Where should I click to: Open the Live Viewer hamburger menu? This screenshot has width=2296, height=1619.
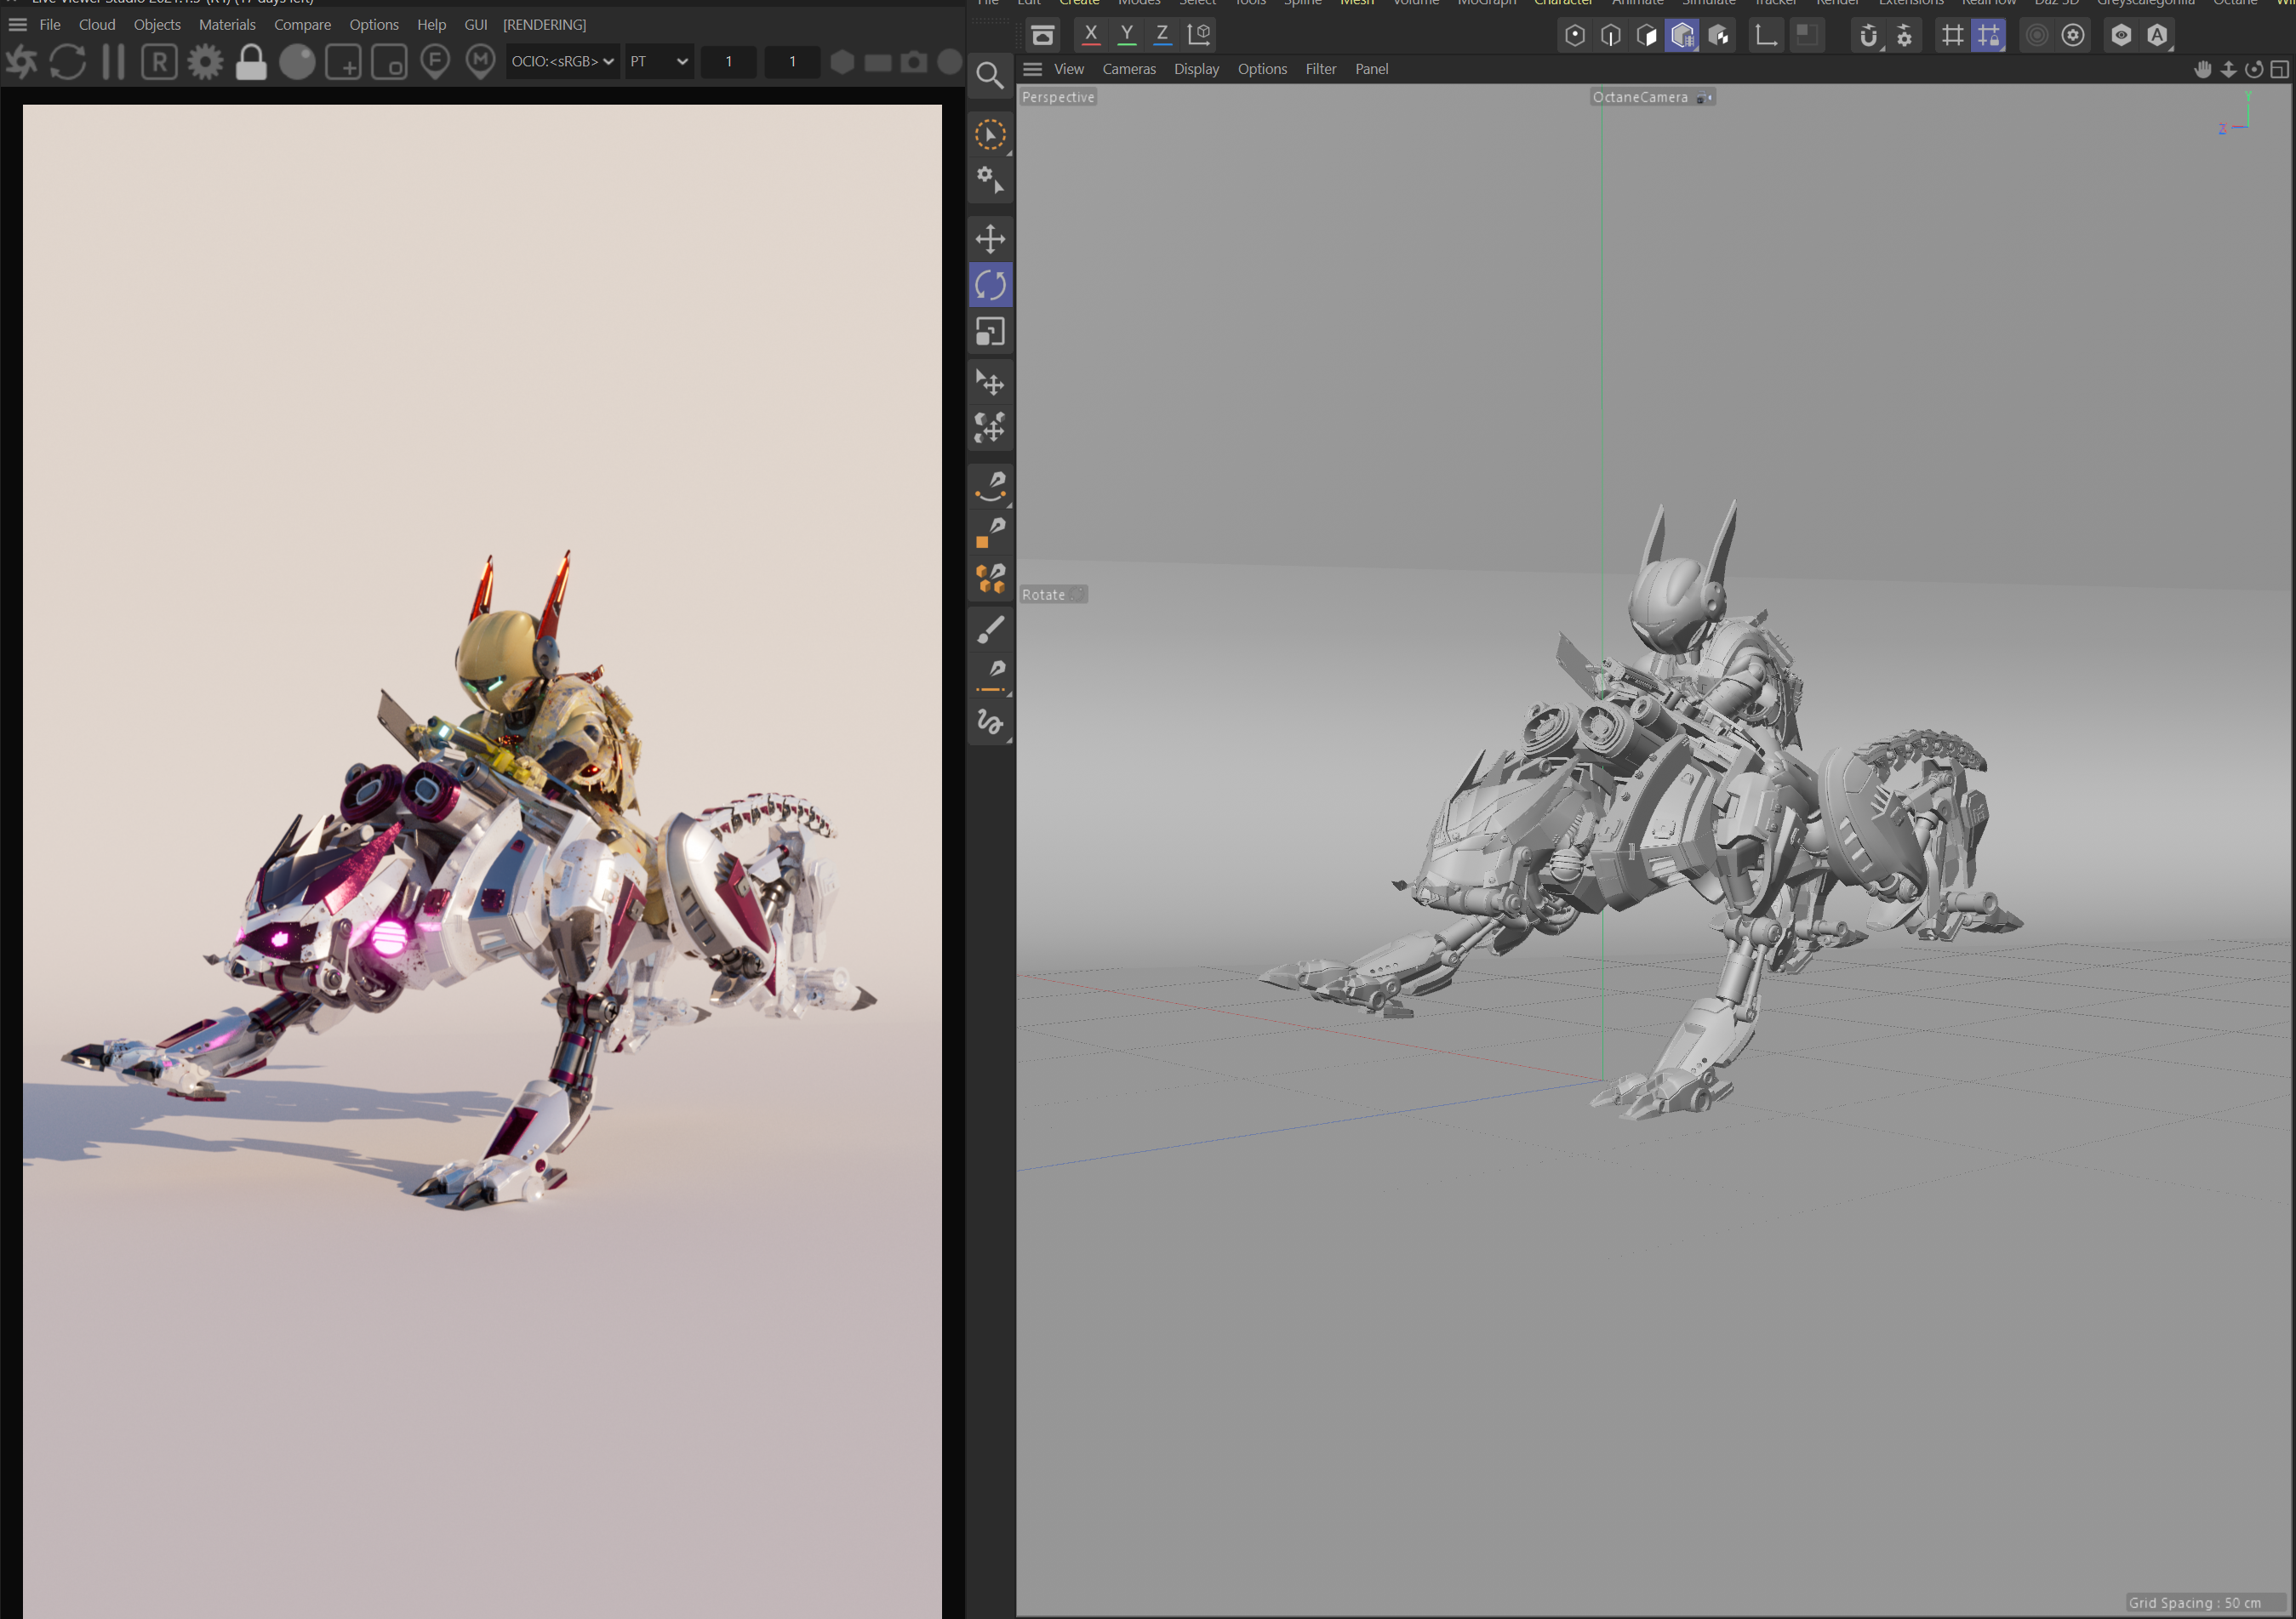click(x=18, y=24)
